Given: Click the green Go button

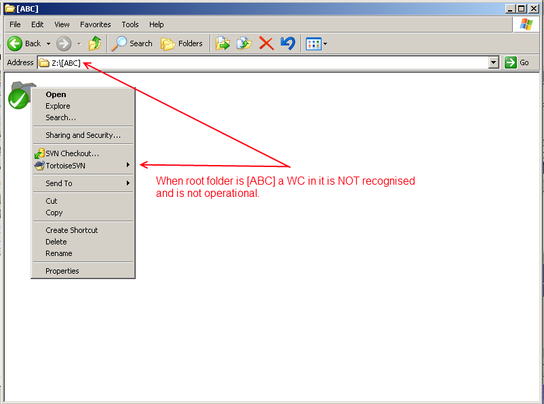Looking at the screenshot, I should click(x=517, y=62).
